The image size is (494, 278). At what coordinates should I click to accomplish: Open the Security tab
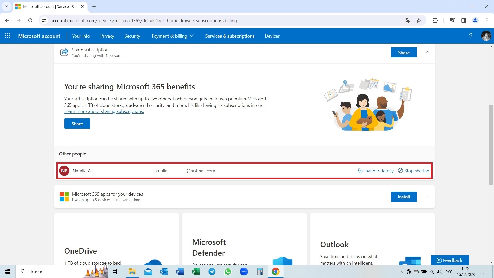(x=132, y=36)
